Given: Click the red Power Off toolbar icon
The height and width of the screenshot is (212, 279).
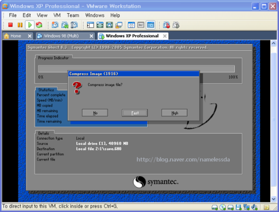Looking at the screenshot, I should (x=10, y=25).
